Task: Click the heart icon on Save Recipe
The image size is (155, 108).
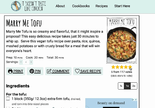Action: point(77,71)
